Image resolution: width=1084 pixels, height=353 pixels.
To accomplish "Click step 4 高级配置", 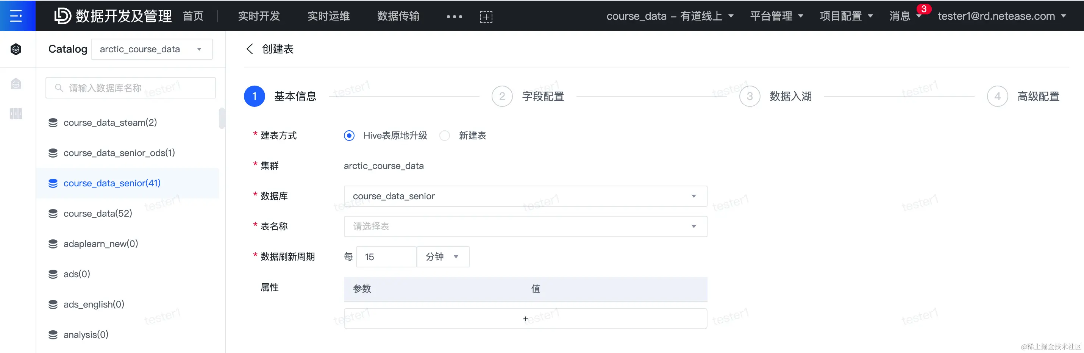I will point(1023,96).
